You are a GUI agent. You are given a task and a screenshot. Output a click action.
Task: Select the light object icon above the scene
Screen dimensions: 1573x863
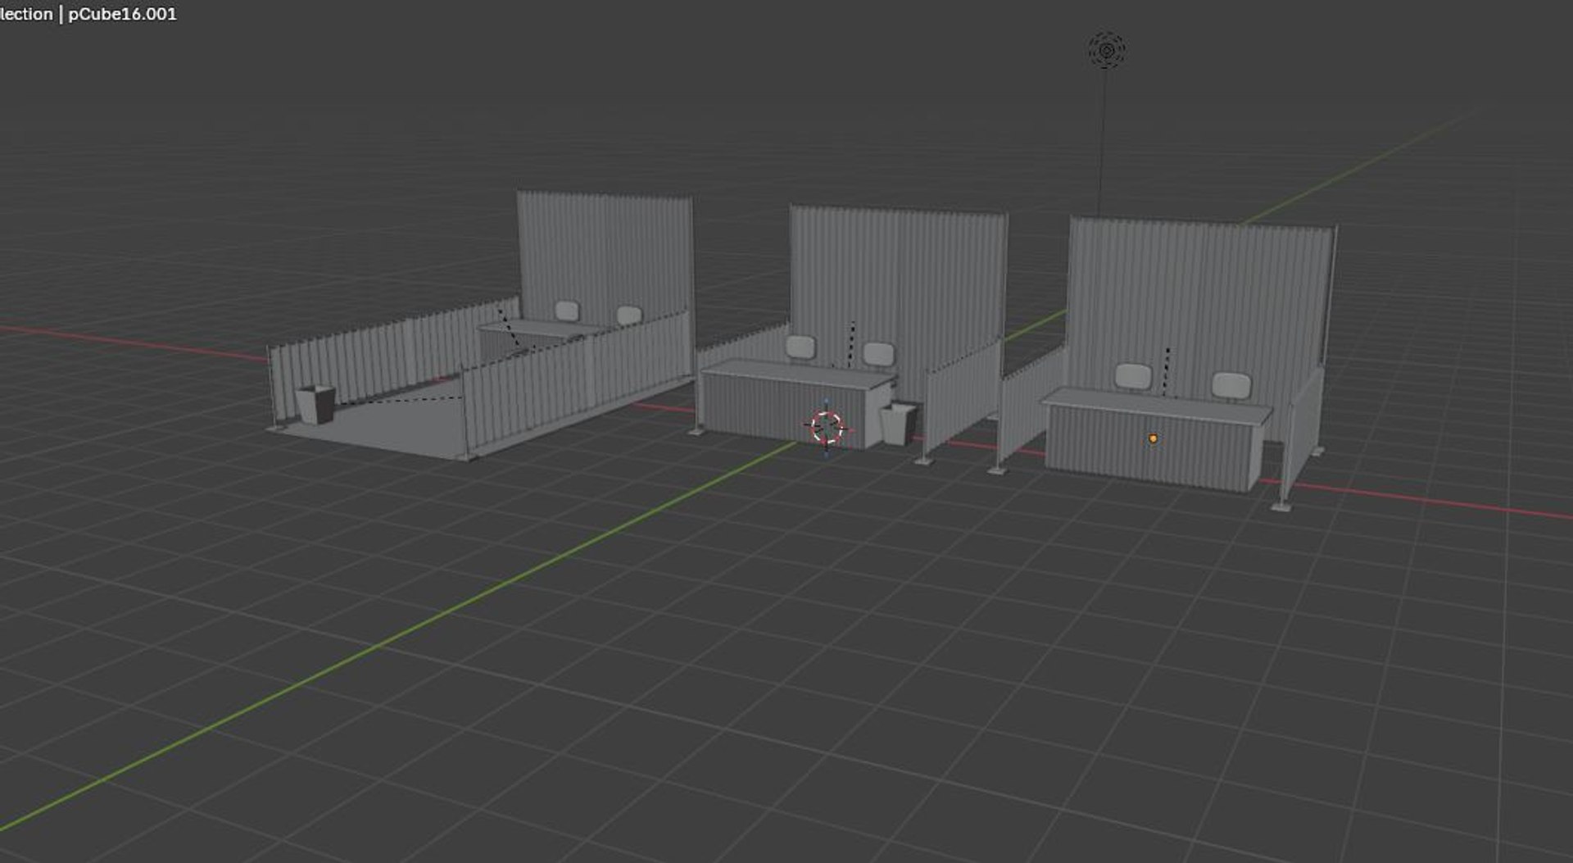click(1107, 51)
